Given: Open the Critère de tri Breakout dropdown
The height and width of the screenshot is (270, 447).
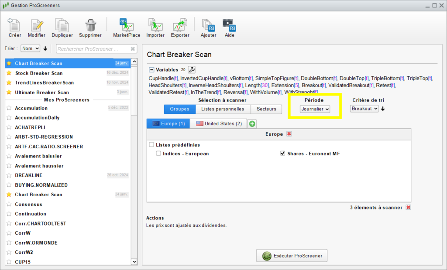Looking at the screenshot, I should click(x=364, y=109).
